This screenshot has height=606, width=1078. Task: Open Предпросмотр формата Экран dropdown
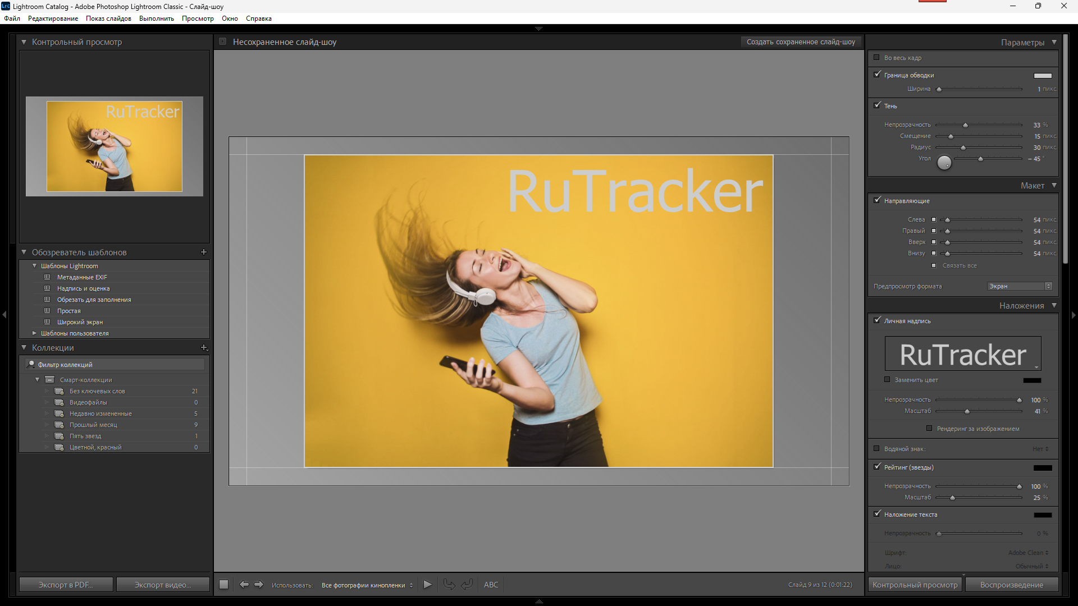(1020, 286)
